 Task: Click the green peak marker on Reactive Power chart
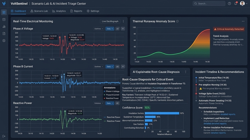click(65, 111)
